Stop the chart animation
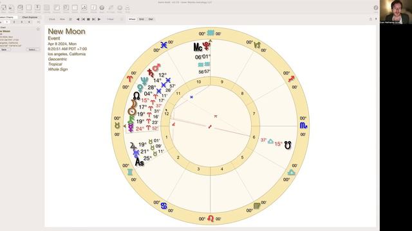The image size is (412, 231). pyautogui.click(x=89, y=19)
